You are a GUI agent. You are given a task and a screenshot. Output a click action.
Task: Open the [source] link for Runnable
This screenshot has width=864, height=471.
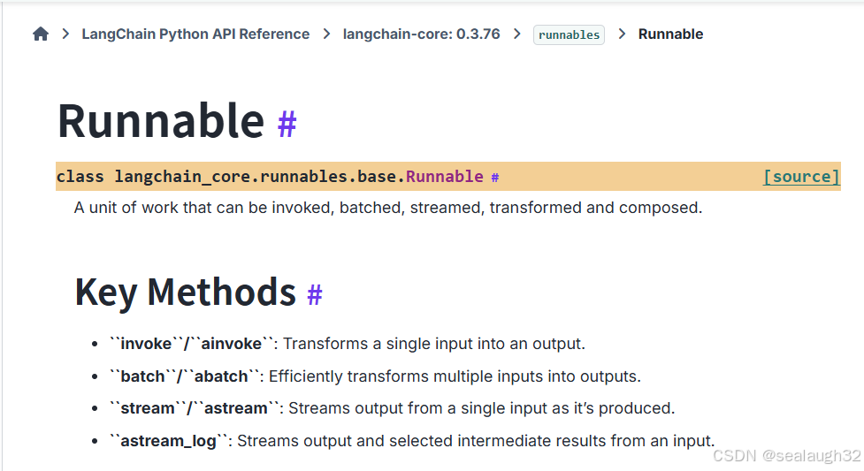801,177
